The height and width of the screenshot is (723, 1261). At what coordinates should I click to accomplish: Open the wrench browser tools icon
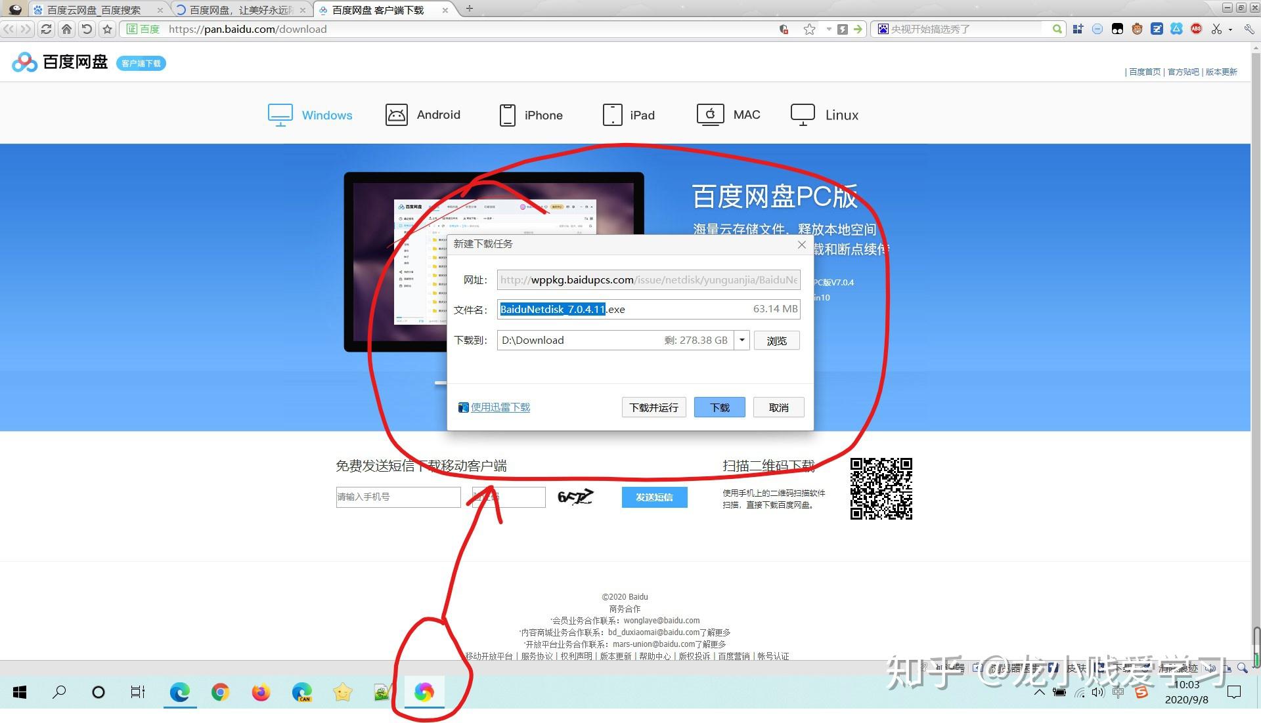pos(1249,29)
